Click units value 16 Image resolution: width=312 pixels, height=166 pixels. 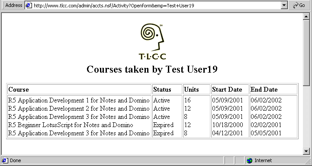coord(187,100)
